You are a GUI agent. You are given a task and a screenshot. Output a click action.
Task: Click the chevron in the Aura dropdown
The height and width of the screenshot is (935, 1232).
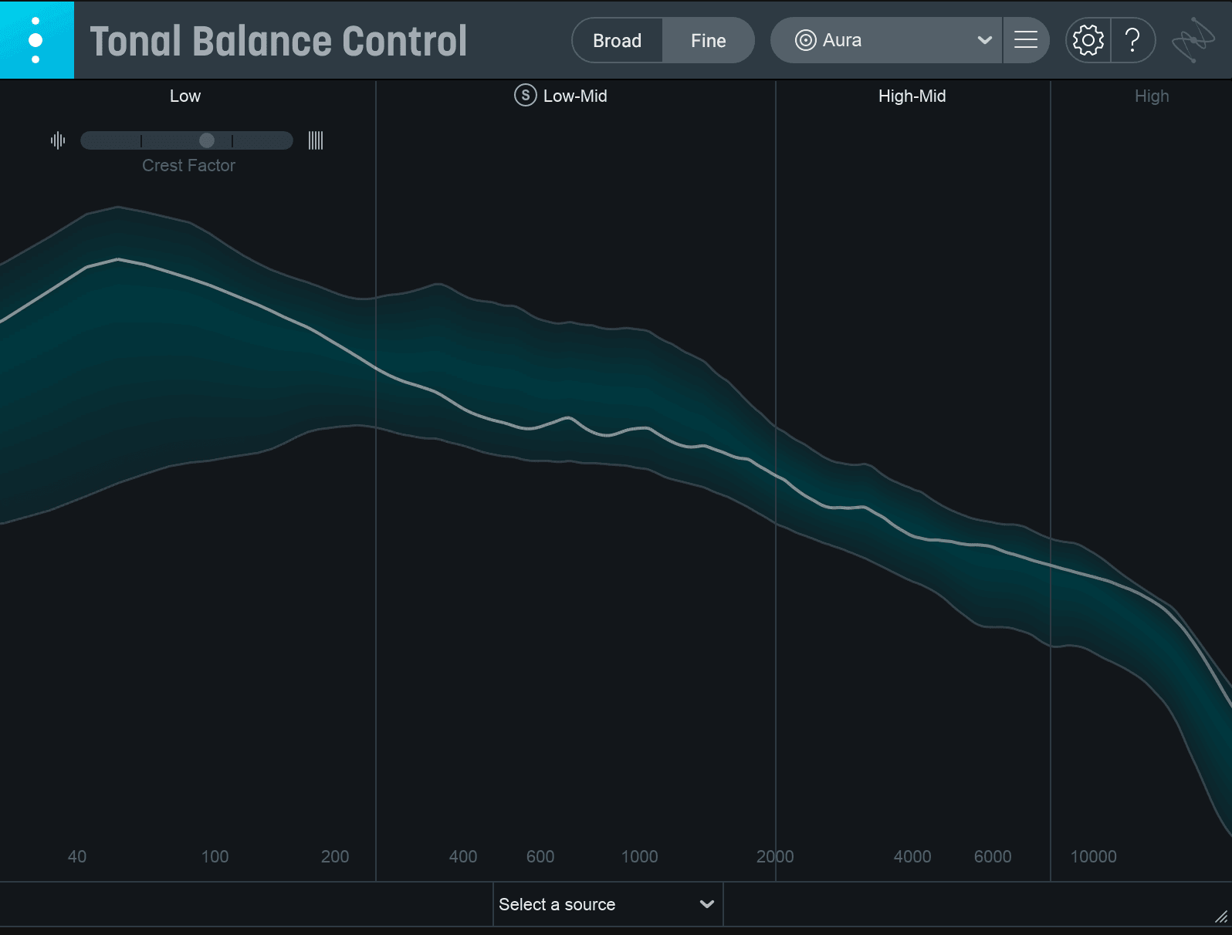click(984, 40)
